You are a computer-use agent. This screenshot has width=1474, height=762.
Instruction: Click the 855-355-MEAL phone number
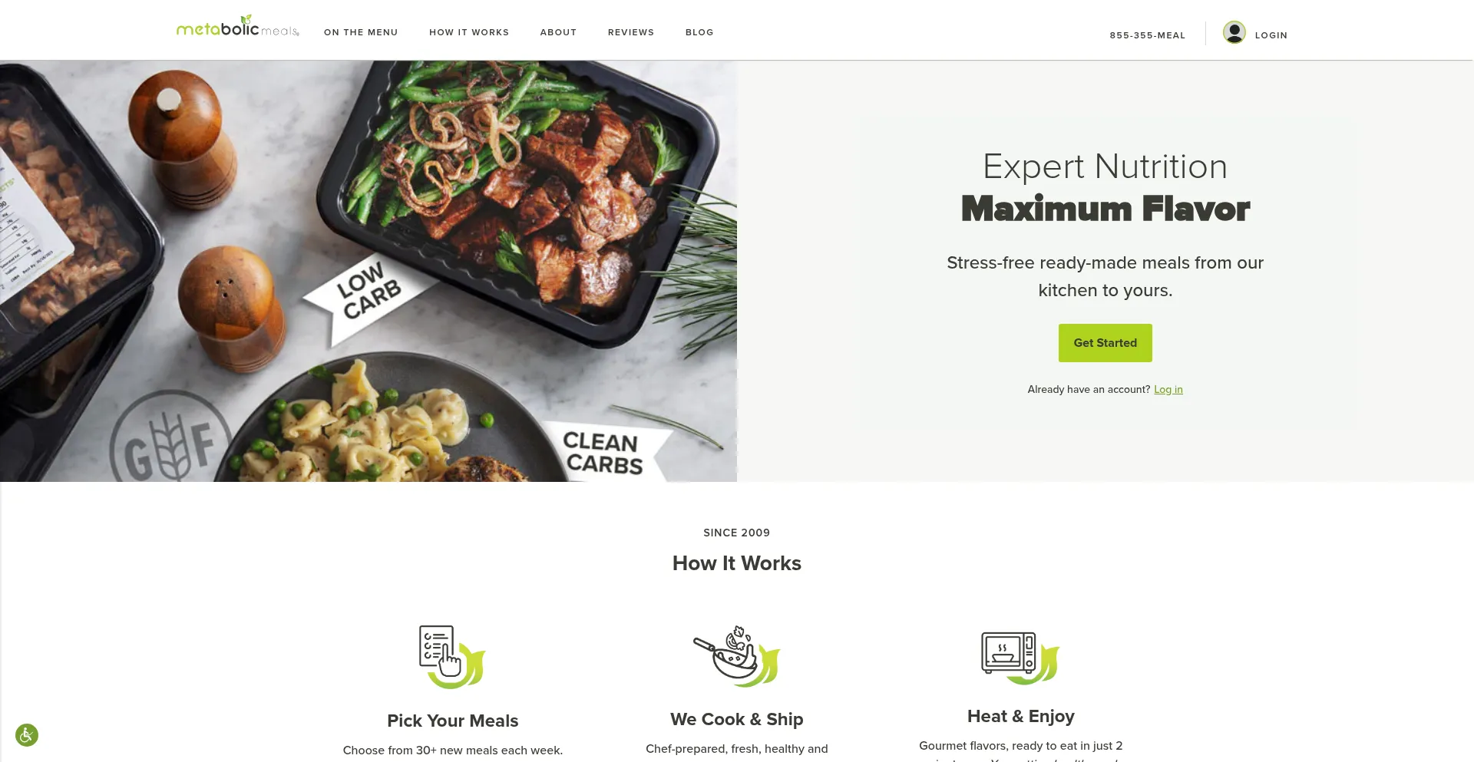1148,35
